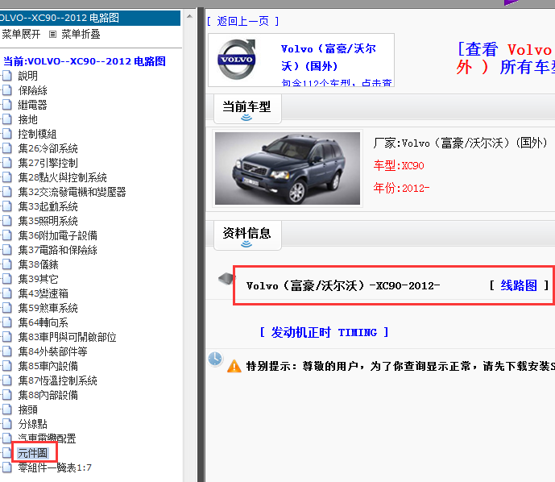
Task: Collapse all menus with 菜单折叠
Action: (81, 34)
